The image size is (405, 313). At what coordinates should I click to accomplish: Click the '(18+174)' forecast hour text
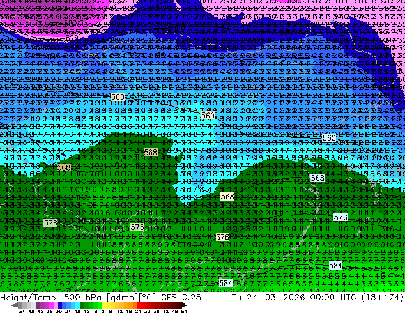tap(382, 298)
